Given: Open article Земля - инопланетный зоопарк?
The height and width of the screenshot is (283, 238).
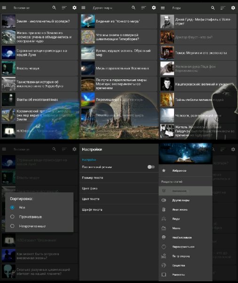Looking at the screenshot, I should 40,21.
